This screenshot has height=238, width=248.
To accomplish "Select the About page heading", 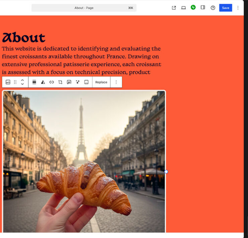I will [x=24, y=38].
